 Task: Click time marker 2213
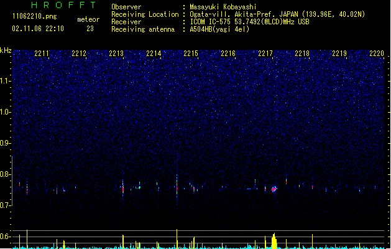click(x=116, y=54)
